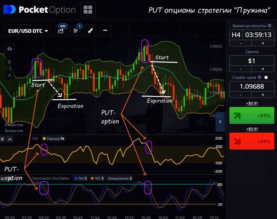Increase the trade amount with plus

[263, 69]
